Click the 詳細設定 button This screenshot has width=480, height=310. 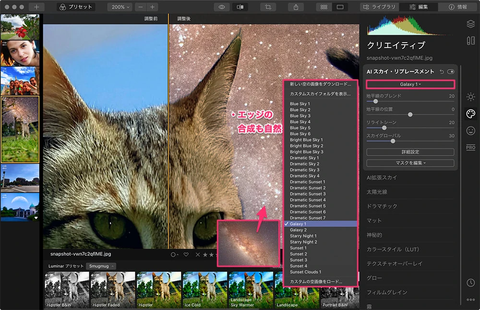410,152
